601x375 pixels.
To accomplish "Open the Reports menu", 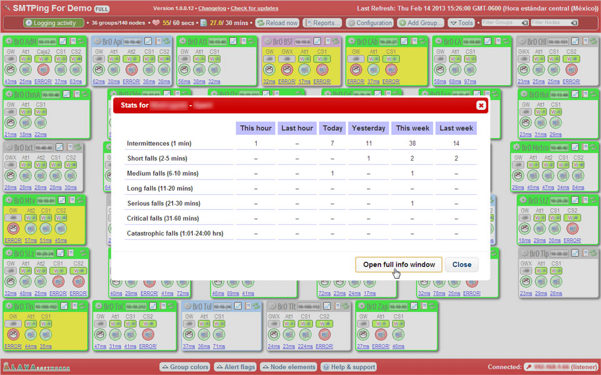I will pyautogui.click(x=322, y=23).
